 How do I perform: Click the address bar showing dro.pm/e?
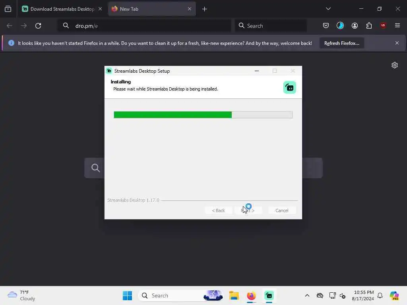tap(144, 26)
